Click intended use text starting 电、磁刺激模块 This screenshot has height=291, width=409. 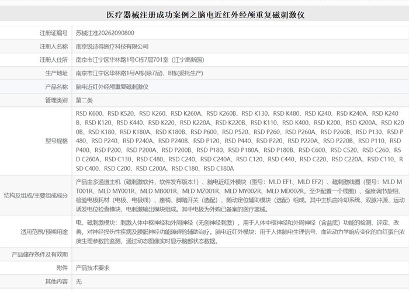240,232
